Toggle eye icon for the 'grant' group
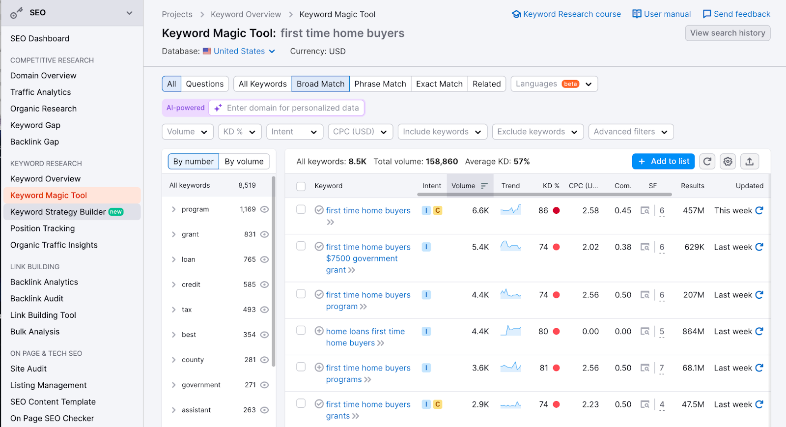Image resolution: width=786 pixels, height=427 pixels. (x=264, y=234)
